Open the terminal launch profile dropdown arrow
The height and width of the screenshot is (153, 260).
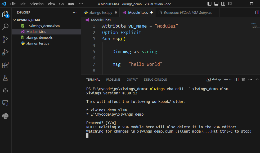point(230,80)
